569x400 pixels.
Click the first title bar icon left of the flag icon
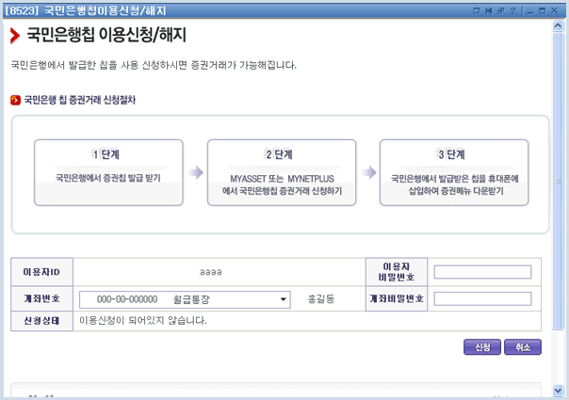(477, 11)
